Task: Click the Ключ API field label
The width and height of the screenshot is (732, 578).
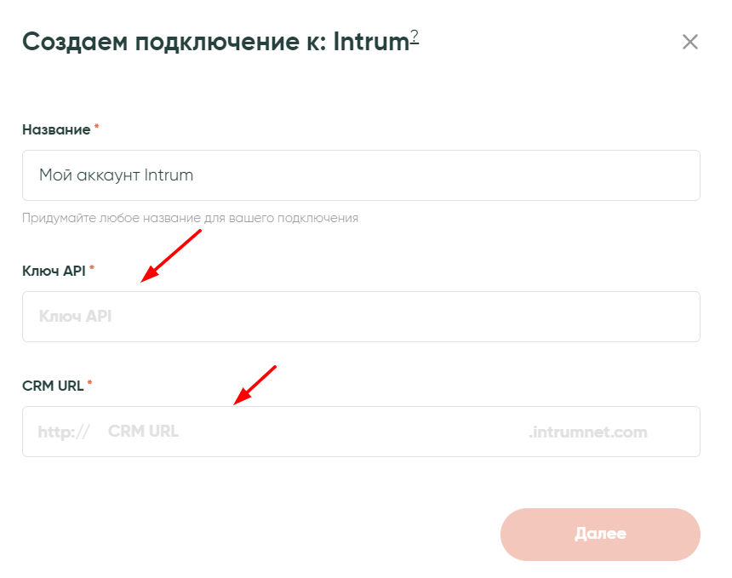Action: 54,271
